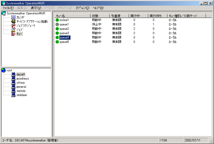Click the 状態 column header
This screenshot has width=214, height=144.
click(100, 16)
